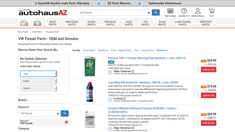
Task: Click the keyword search magnifier button
Action: point(65,114)
